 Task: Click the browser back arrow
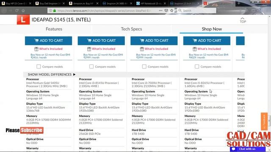pos(4,11)
